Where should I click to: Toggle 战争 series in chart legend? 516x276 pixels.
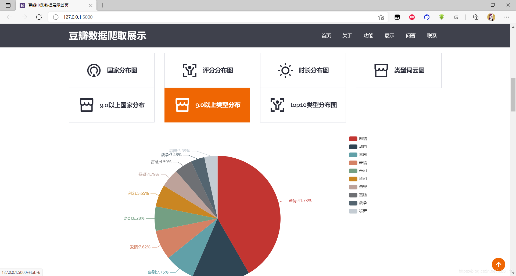pyautogui.click(x=358, y=203)
